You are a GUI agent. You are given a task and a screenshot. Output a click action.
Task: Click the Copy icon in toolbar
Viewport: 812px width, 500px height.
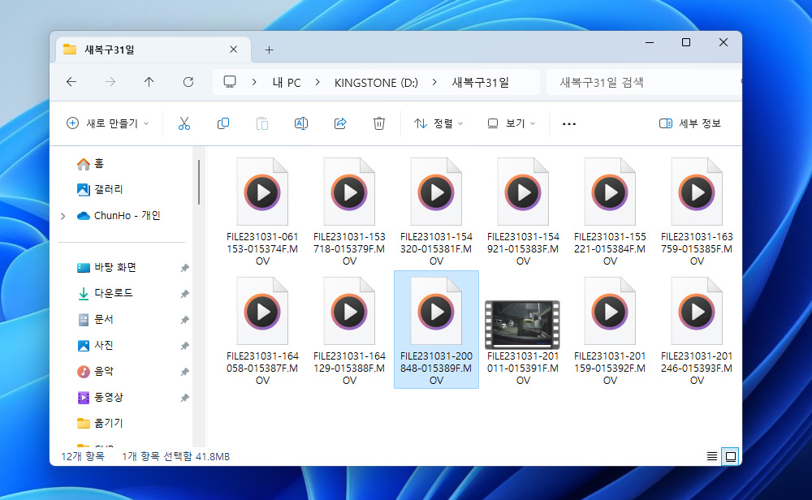223,123
